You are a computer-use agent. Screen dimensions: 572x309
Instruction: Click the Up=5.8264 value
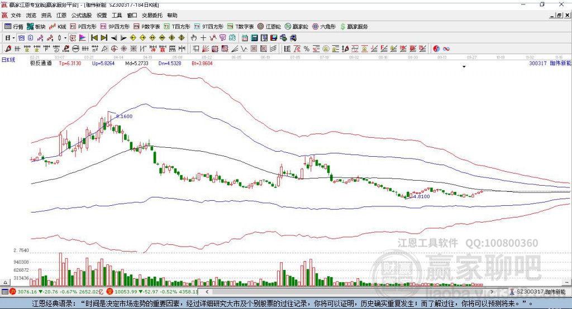tap(103, 63)
